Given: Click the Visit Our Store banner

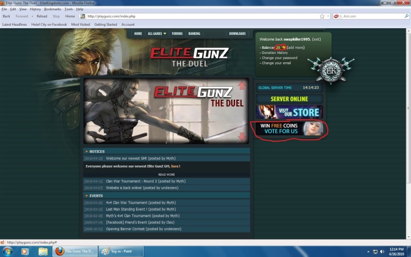Looking at the screenshot, I should click(x=289, y=112).
